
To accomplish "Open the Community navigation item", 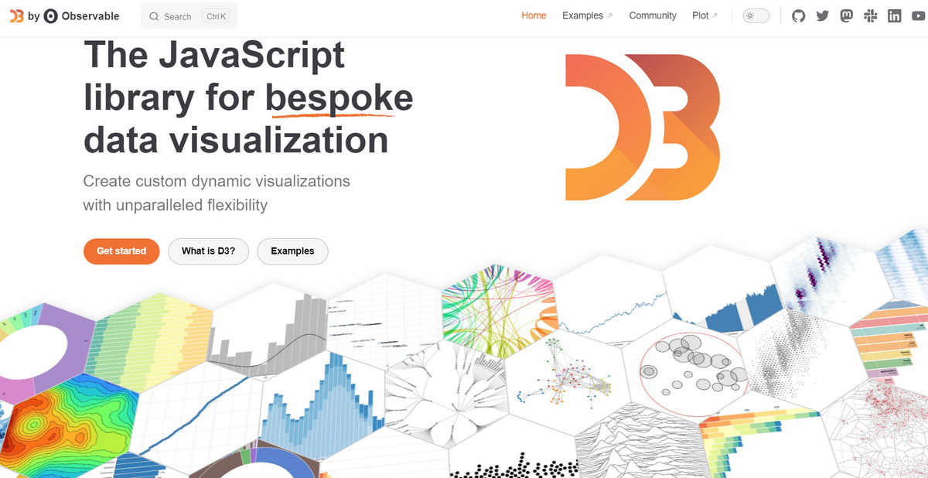I will pos(653,15).
